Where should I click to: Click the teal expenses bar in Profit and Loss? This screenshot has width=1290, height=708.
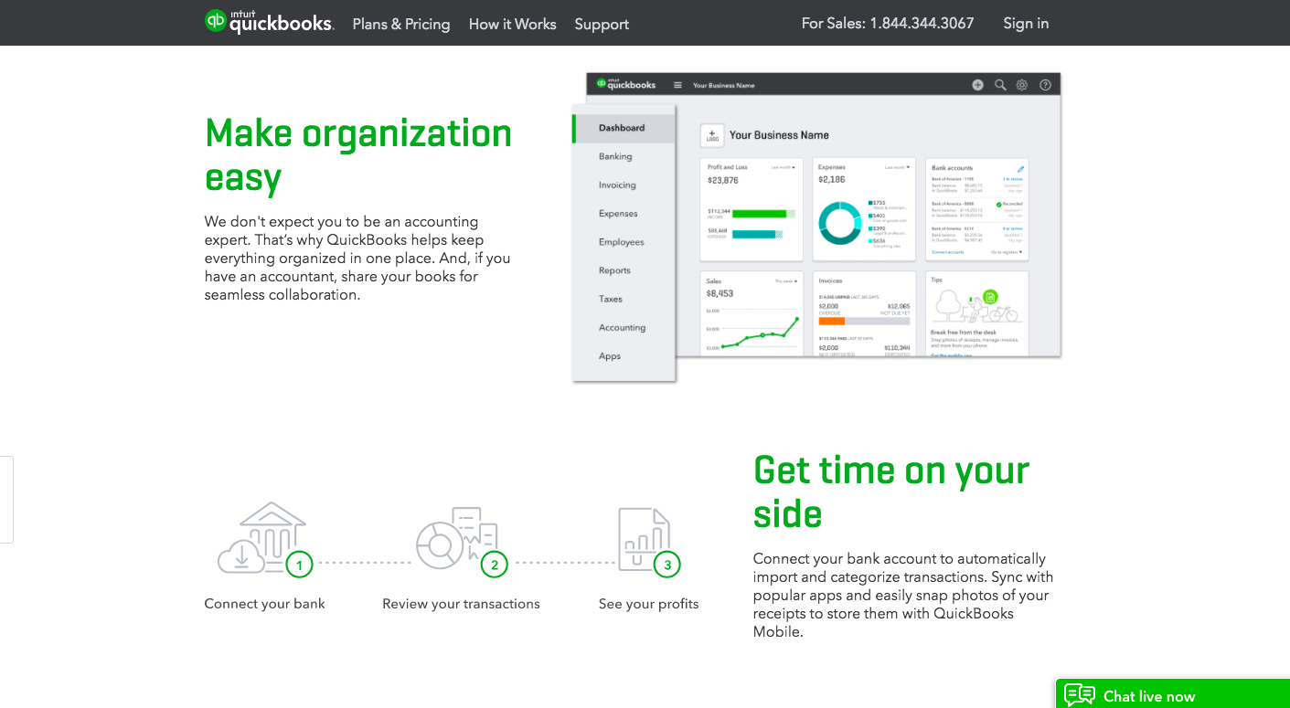pyautogui.click(x=754, y=234)
